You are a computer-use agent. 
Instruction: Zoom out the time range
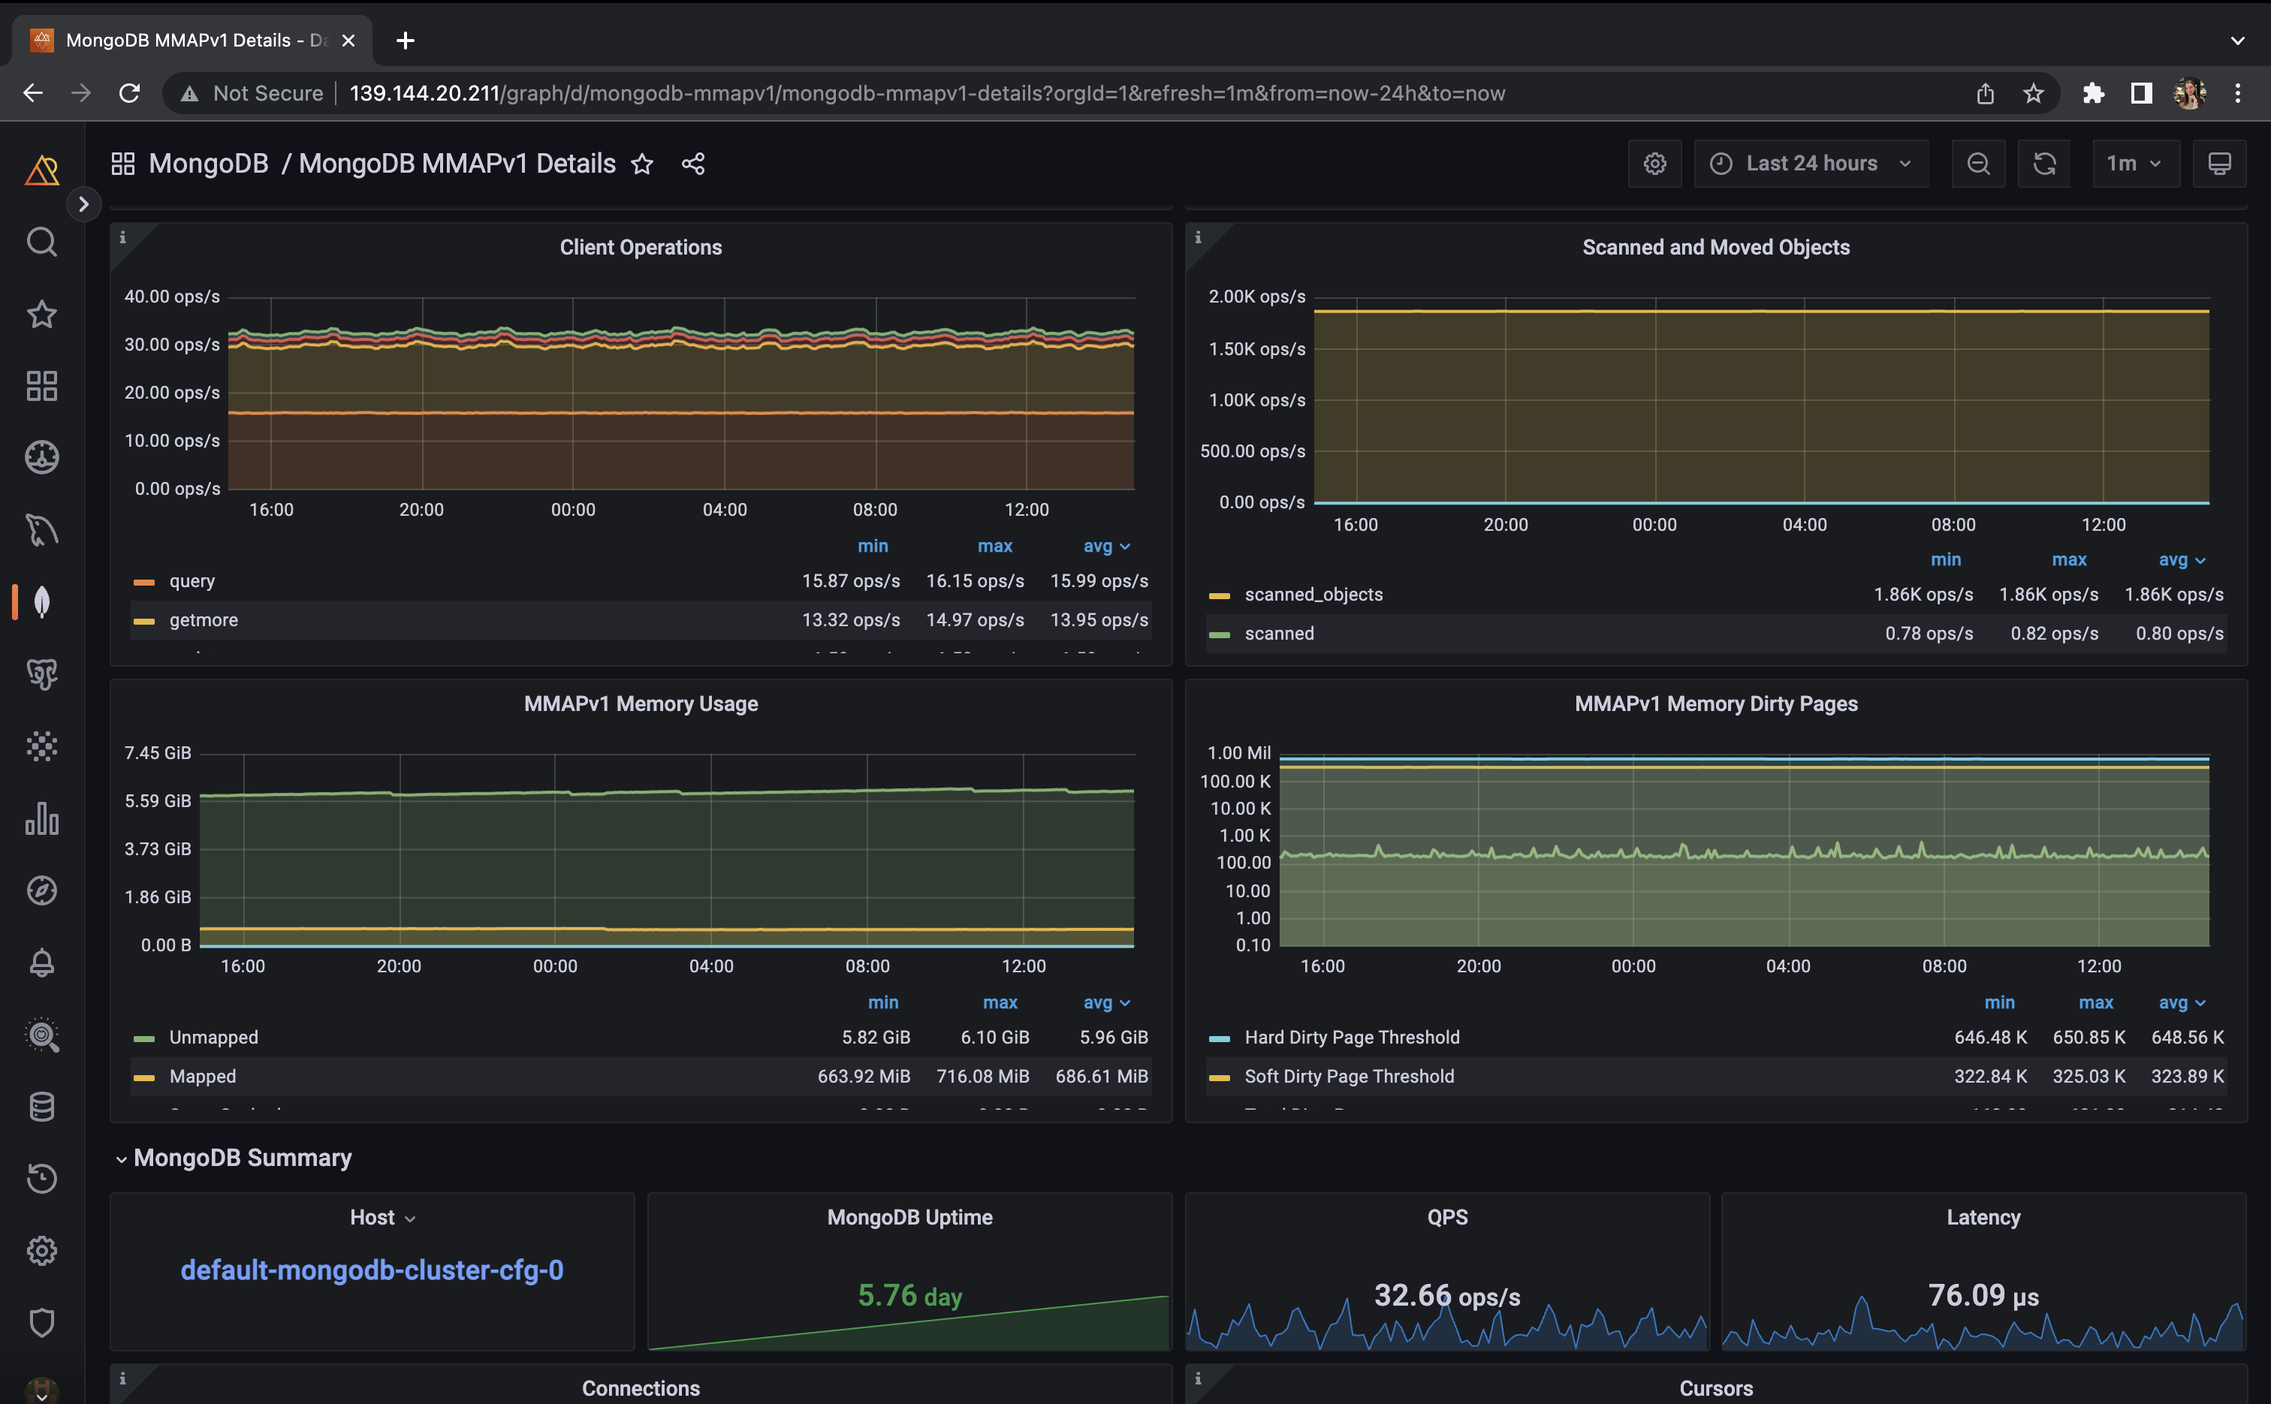click(x=1978, y=164)
